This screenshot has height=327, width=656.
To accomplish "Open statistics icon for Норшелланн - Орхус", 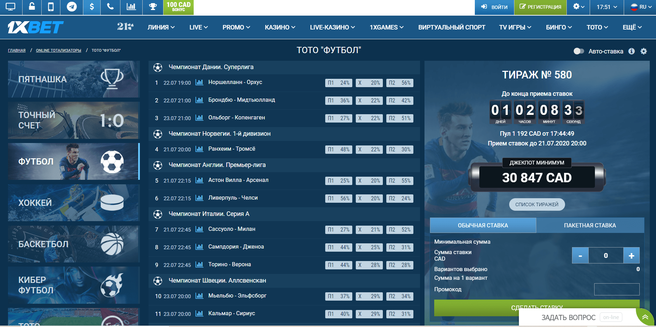I will (199, 82).
